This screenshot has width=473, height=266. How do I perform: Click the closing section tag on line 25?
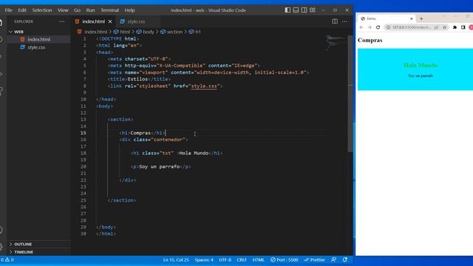(x=122, y=200)
